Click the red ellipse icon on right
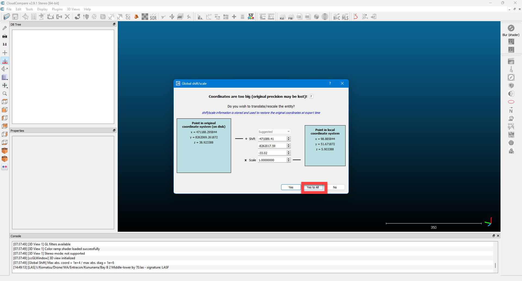The image size is (522, 281). [511, 102]
